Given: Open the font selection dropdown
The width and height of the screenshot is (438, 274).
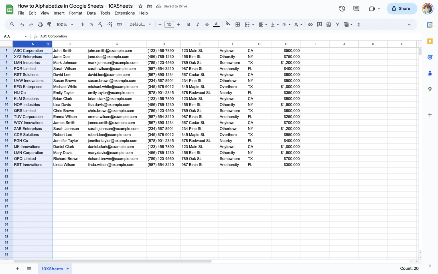Looking at the screenshot, I should [140, 25].
